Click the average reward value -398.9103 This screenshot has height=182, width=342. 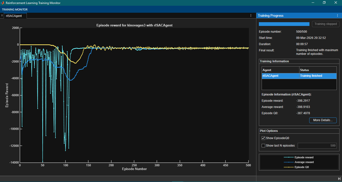(303, 107)
